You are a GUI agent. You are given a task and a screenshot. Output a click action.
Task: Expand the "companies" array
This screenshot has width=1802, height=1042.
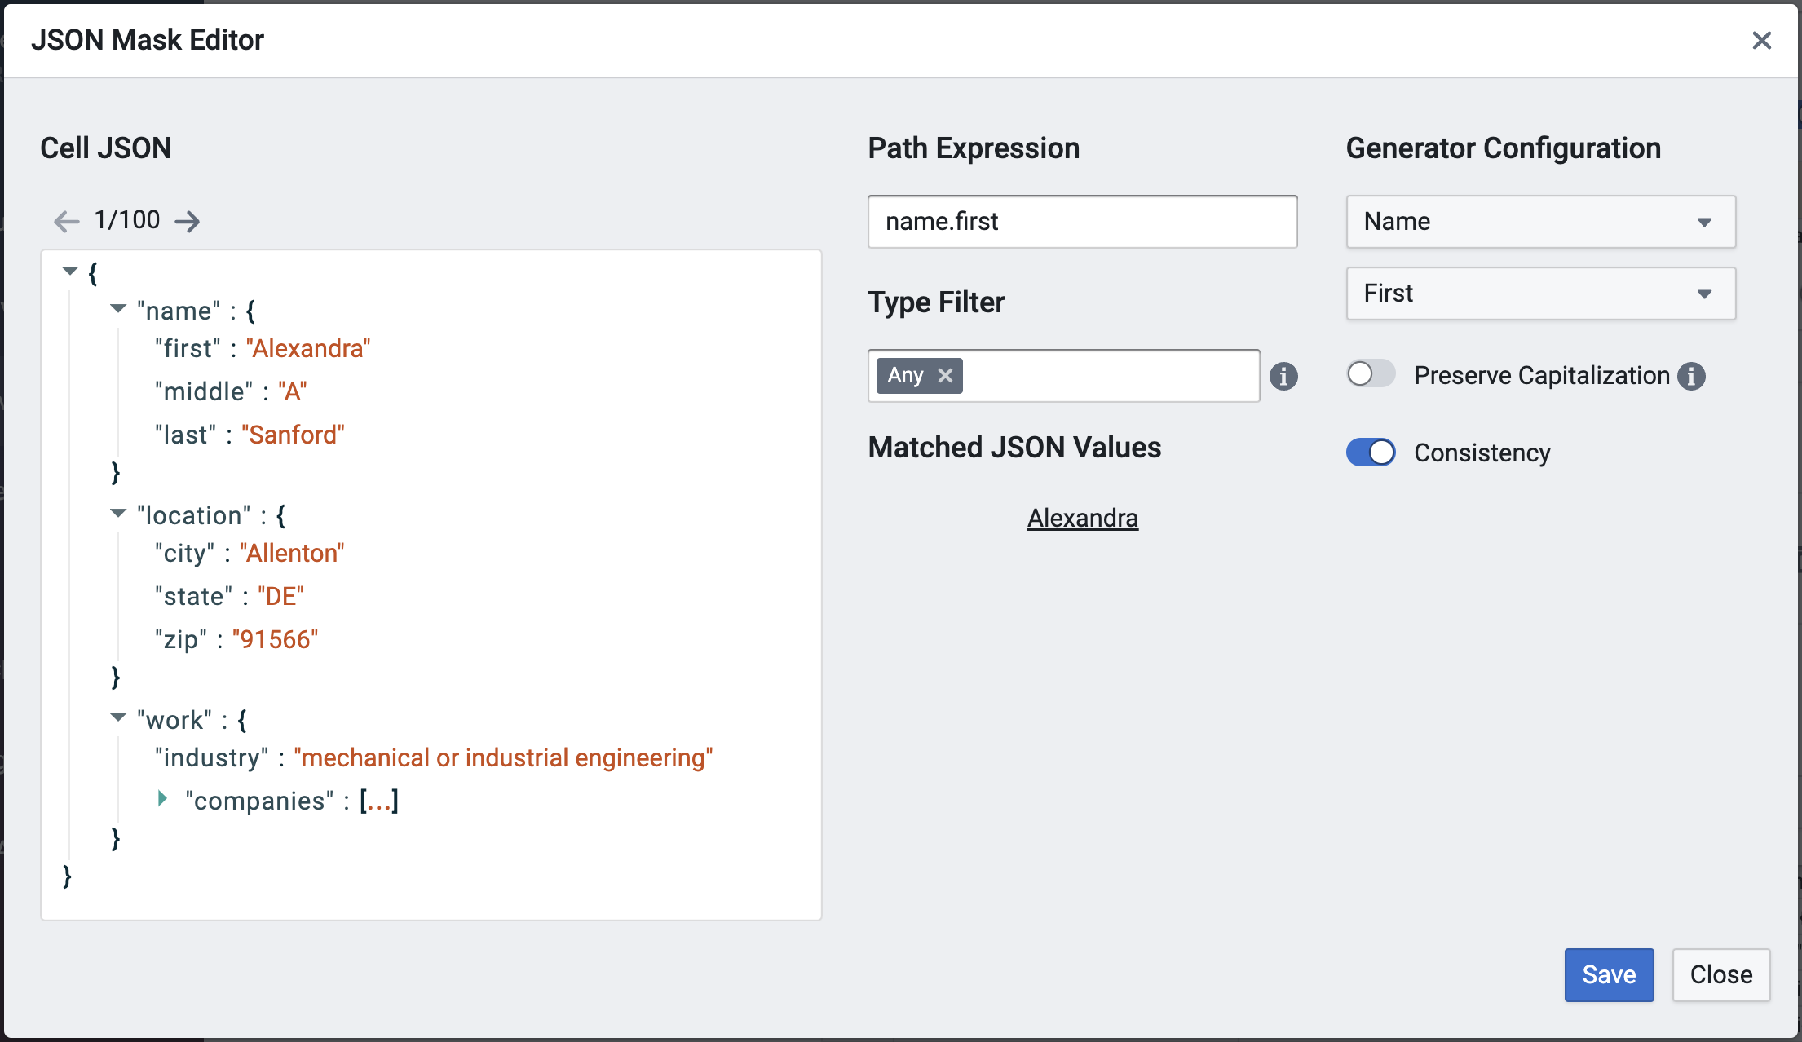tap(162, 799)
